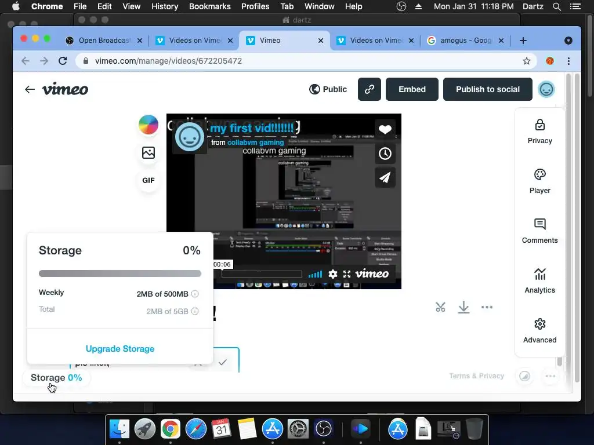This screenshot has height=445, width=594.
Task: Open the Analytics panel
Action: point(540,281)
